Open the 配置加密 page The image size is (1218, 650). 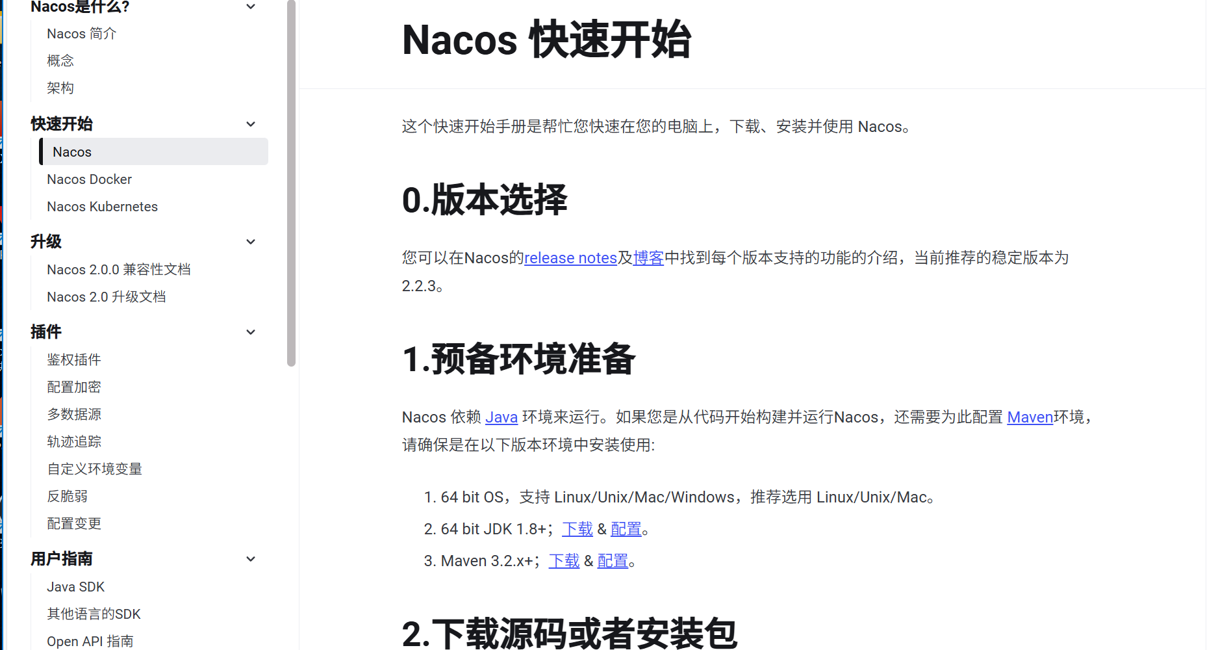pos(74,387)
